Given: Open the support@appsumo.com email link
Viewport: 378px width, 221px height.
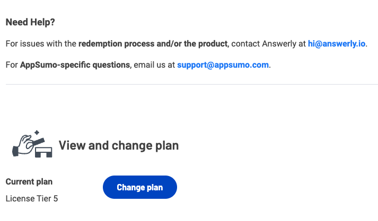Looking at the screenshot, I should coord(223,65).
